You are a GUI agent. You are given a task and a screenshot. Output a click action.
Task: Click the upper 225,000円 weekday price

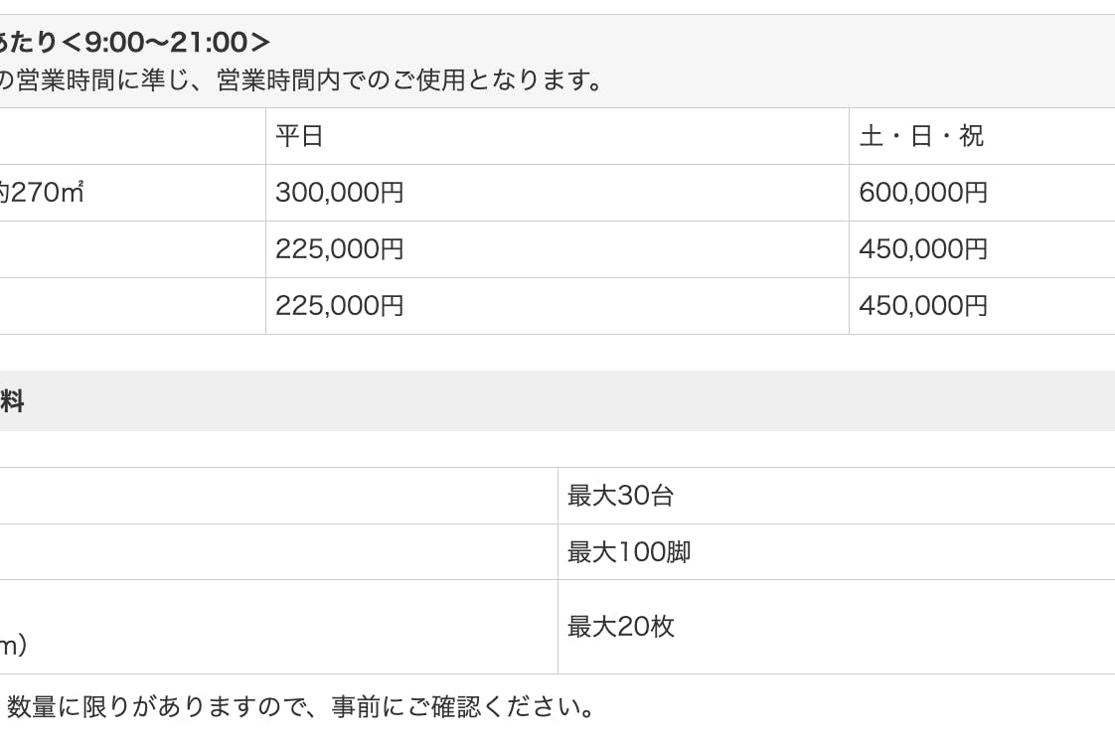(340, 249)
